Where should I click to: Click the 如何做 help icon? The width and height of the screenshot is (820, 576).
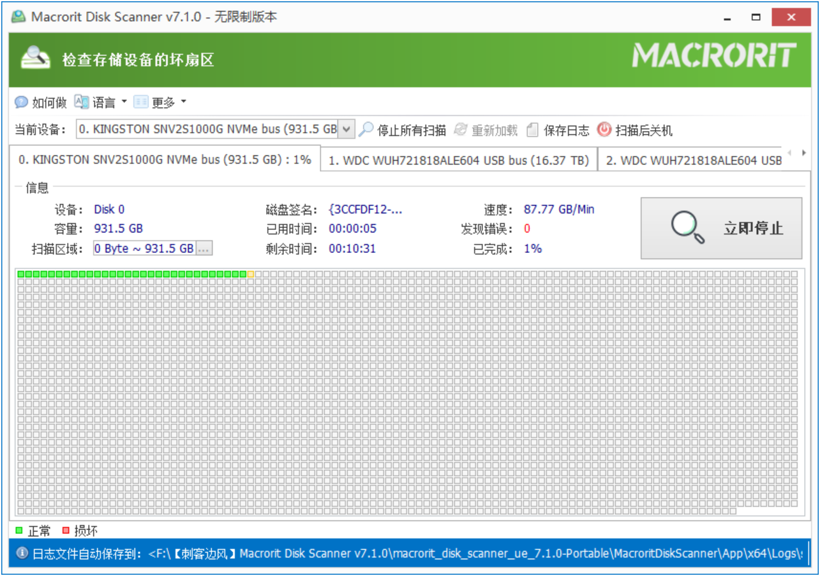[22, 102]
